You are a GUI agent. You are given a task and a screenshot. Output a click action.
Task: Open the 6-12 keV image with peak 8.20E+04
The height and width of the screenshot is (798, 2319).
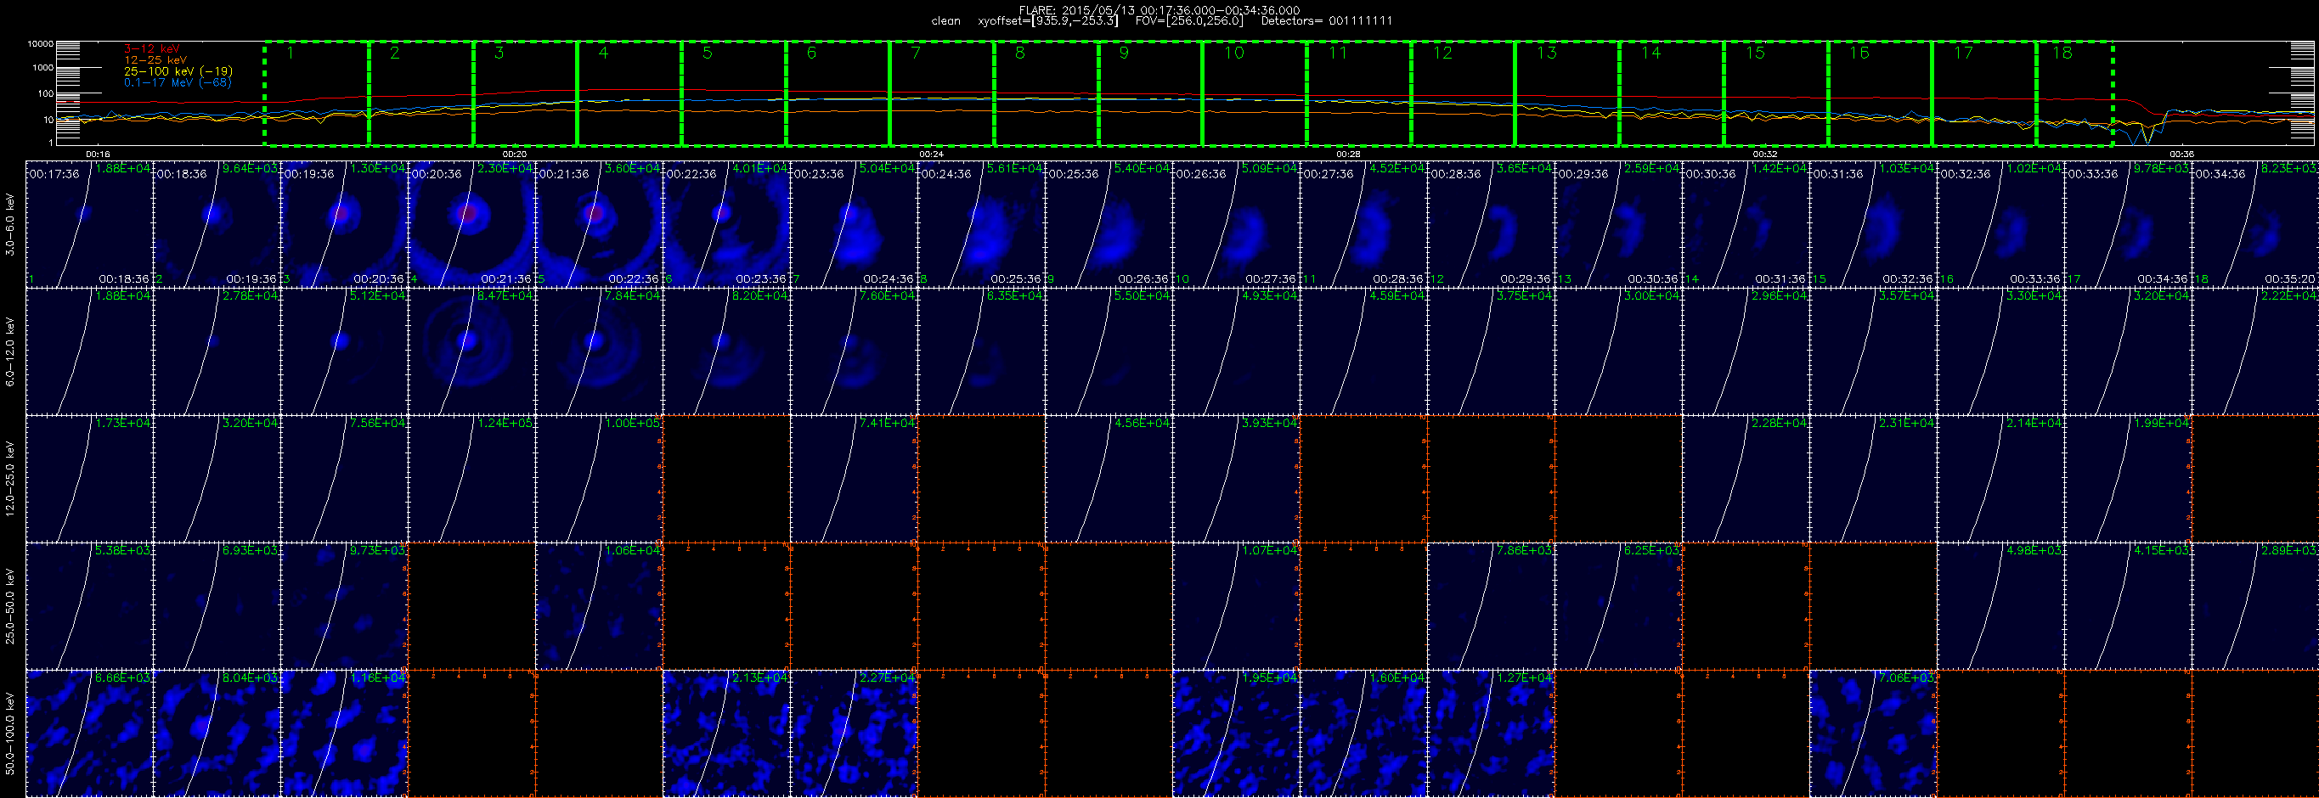[726, 351]
